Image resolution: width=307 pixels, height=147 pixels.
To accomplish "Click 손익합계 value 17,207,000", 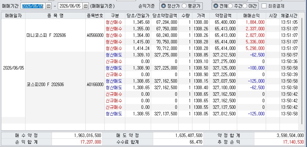I will point(91,142).
